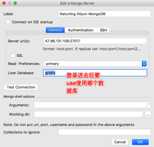The width and height of the screenshot is (154, 147).
Task: Click the Arguments input field
Action: click(92, 105)
